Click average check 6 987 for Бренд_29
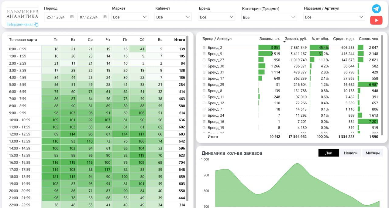The image size is (389, 208). tap(368, 85)
